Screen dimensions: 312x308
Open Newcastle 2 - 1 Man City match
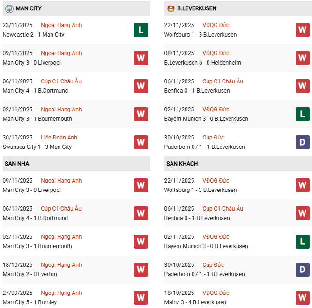point(33,35)
